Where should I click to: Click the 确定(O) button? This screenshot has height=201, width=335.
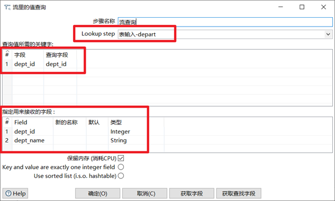pyautogui.click(x=98, y=193)
